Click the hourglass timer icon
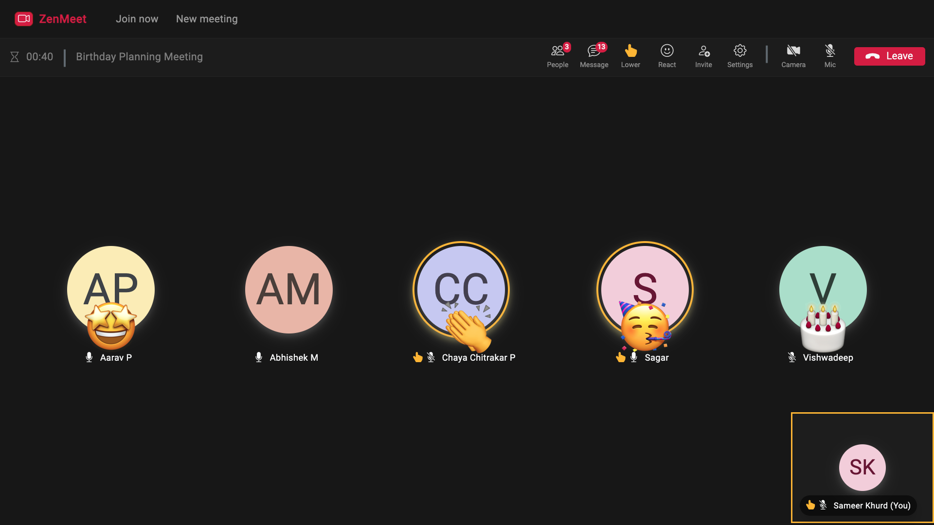Image resolution: width=934 pixels, height=525 pixels. 15,57
